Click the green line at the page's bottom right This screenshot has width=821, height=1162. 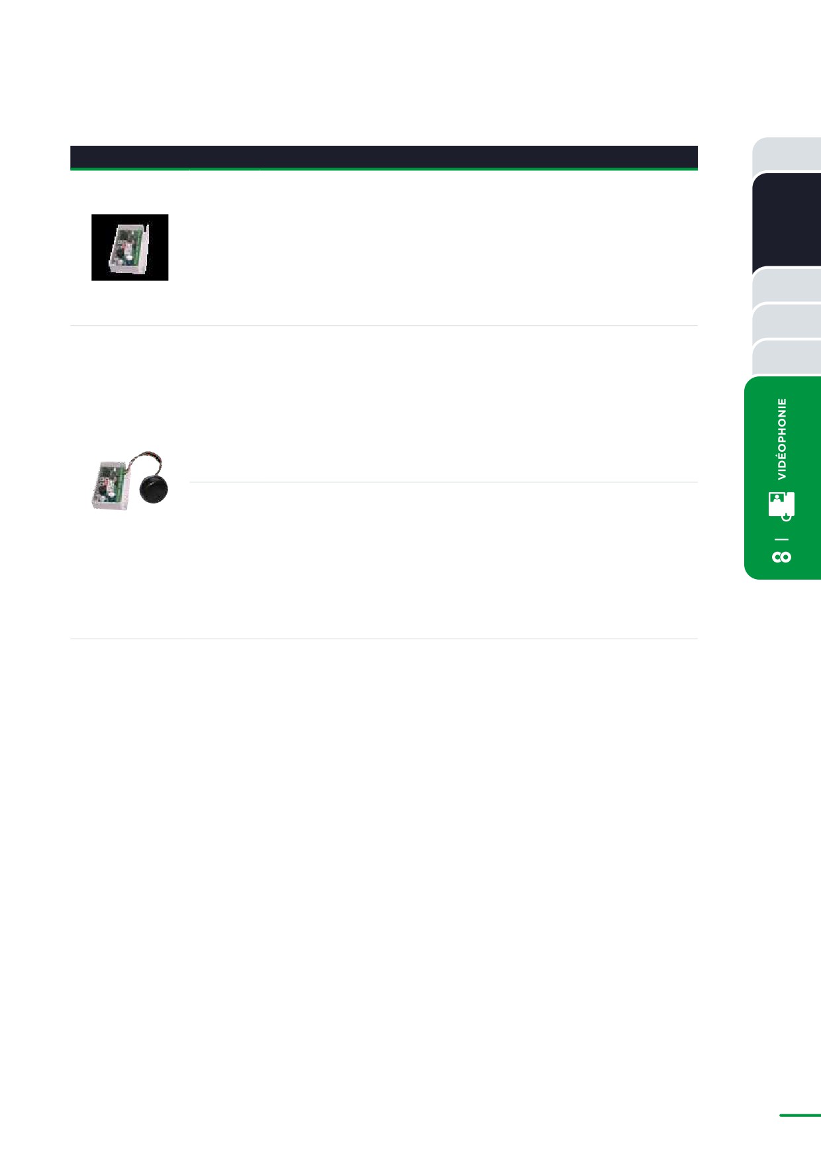[800, 1115]
